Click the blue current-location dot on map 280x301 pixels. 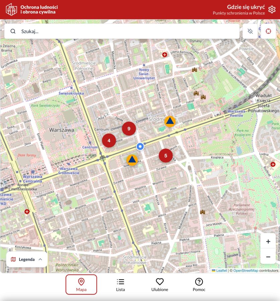point(140,146)
